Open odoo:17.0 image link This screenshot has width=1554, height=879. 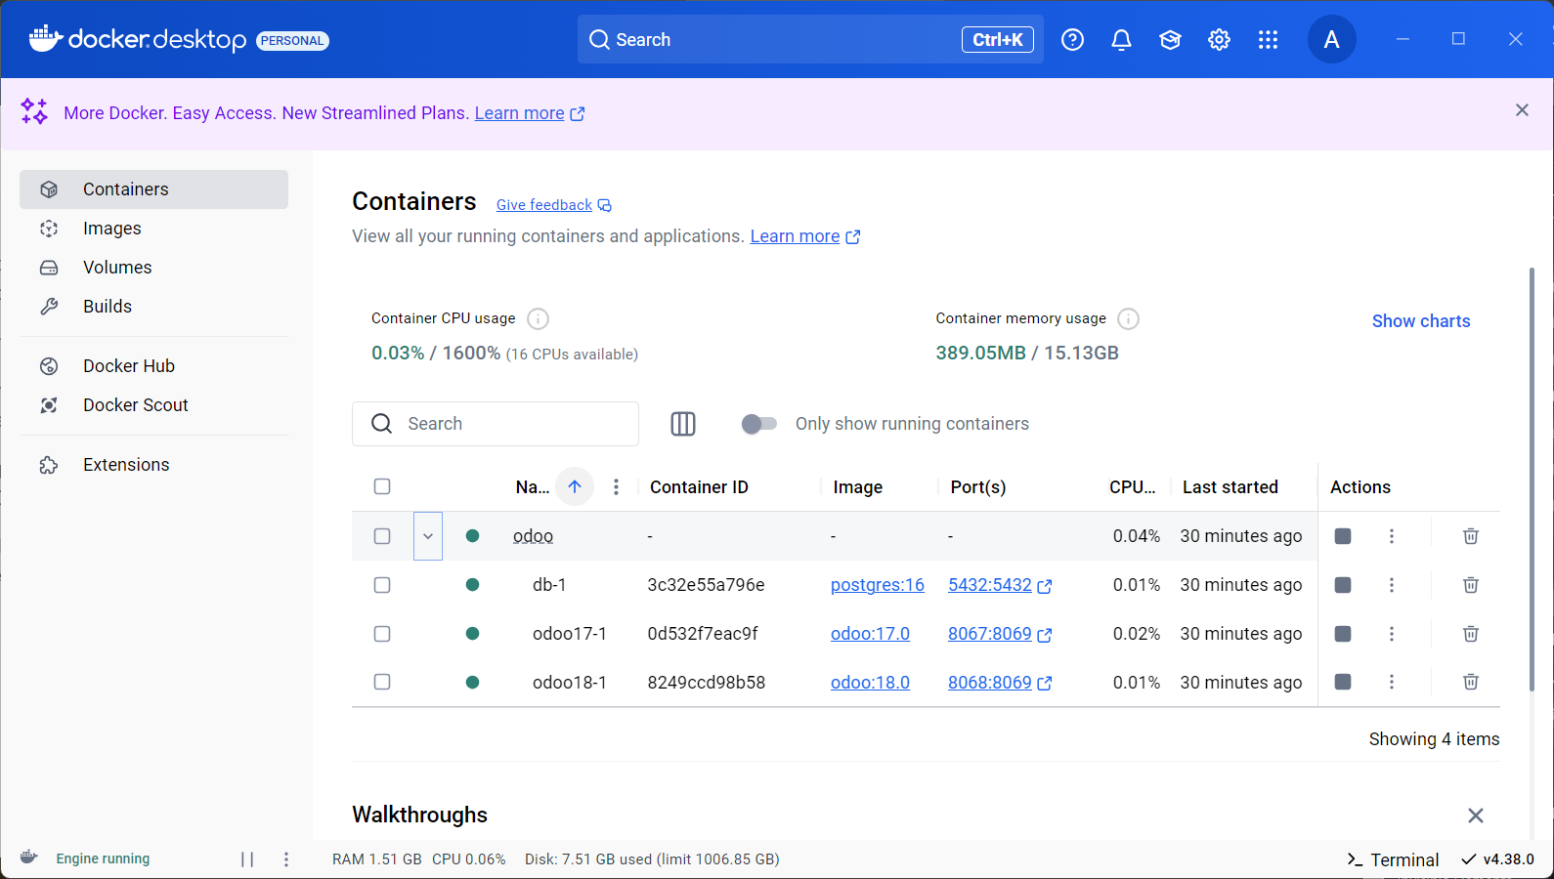point(870,634)
